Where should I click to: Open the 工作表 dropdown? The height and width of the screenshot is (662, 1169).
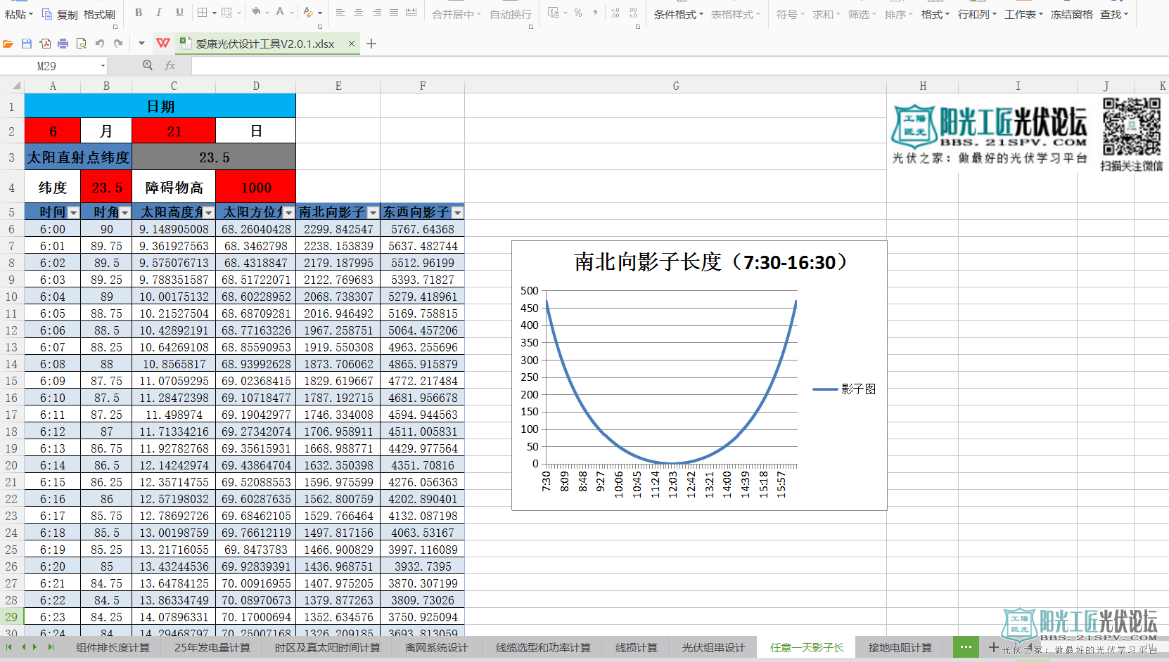pos(1023,14)
